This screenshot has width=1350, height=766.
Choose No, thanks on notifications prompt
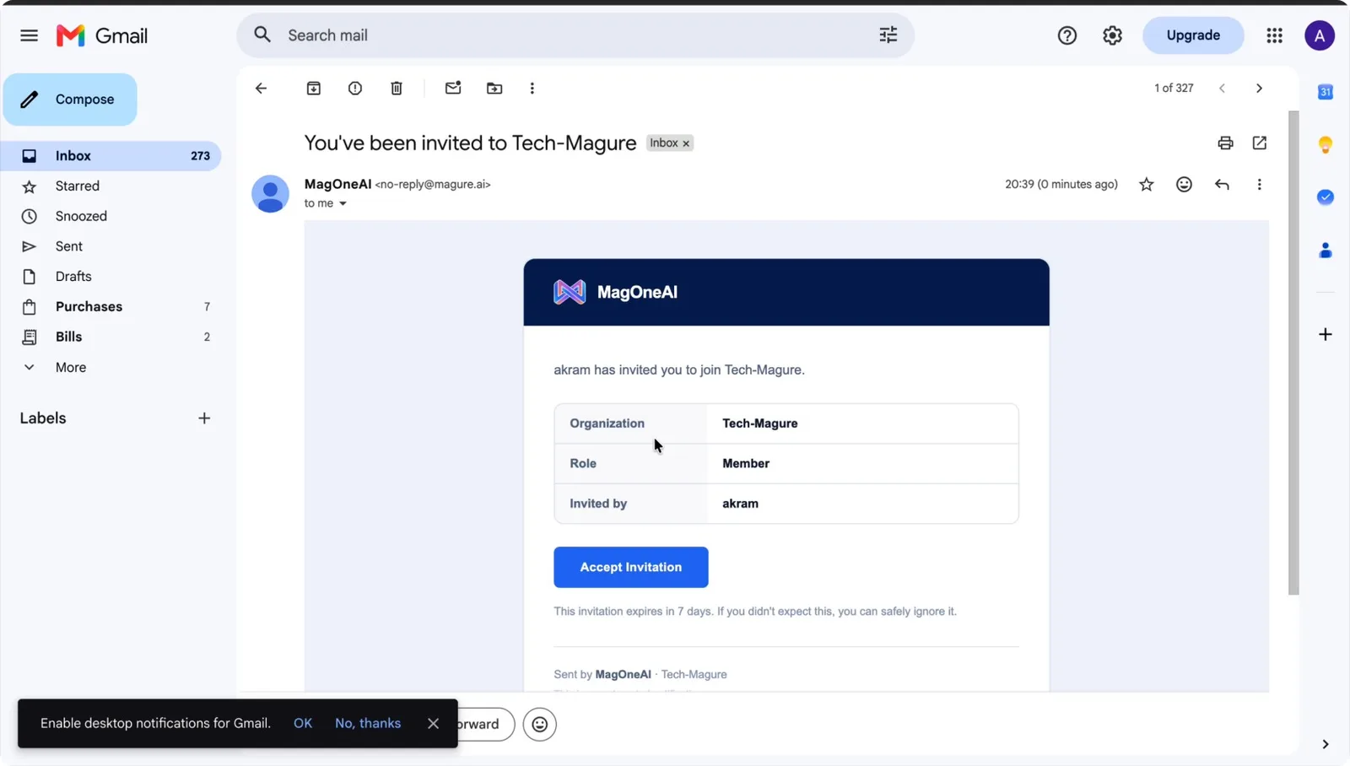(368, 723)
